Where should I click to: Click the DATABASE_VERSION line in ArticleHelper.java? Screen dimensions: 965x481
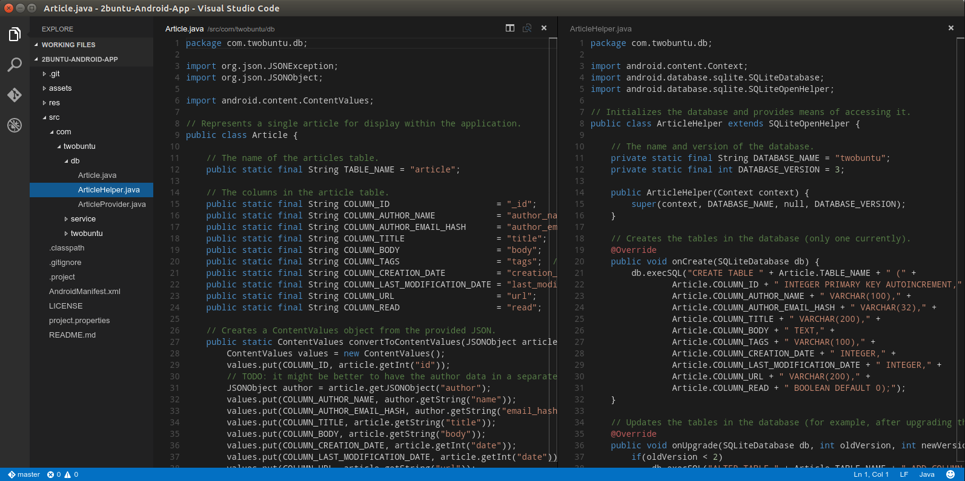[x=727, y=169]
